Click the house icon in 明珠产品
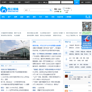Image resolution: width=92 pixels, height=92 pixels. point(66,53)
